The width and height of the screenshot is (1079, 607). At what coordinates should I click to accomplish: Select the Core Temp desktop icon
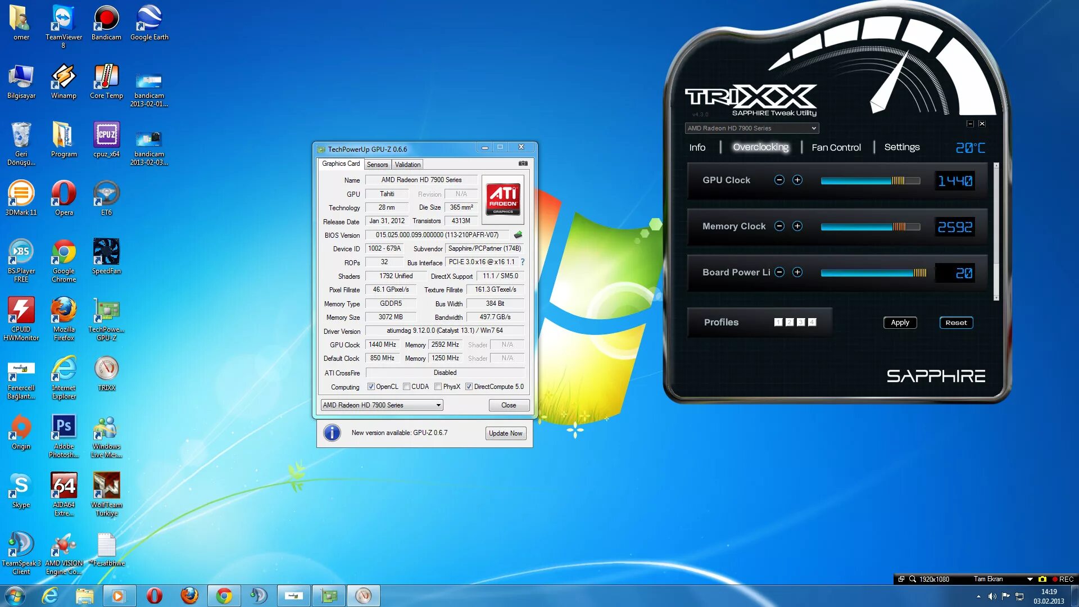point(106,81)
